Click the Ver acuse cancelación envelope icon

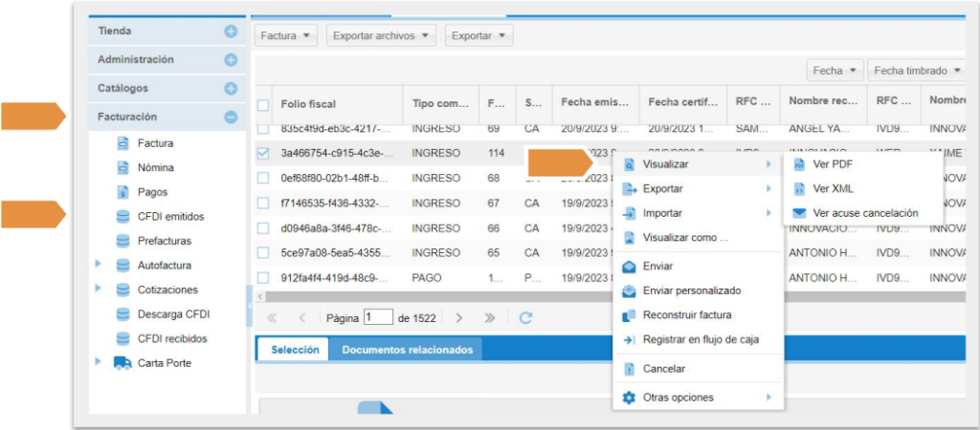click(800, 213)
